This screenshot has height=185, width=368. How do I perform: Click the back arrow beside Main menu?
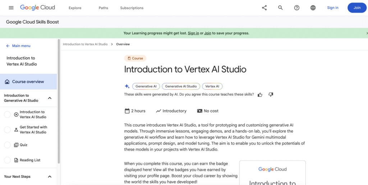click(8, 46)
